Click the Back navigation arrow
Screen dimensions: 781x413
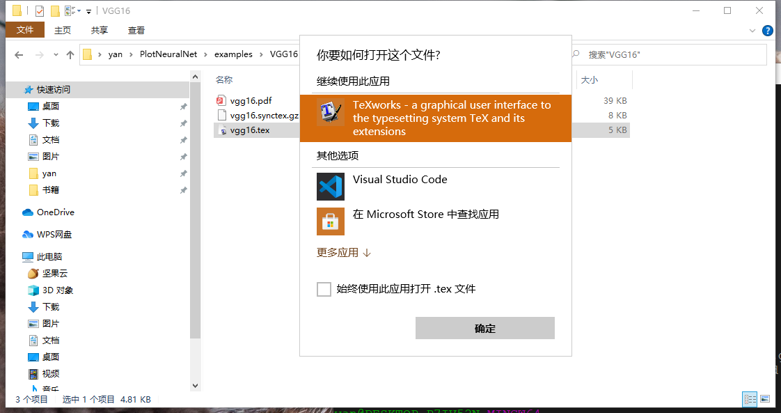tap(19, 55)
